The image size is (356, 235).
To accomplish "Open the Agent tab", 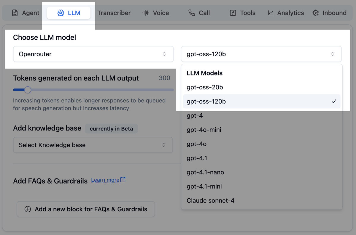I will pyautogui.click(x=25, y=13).
